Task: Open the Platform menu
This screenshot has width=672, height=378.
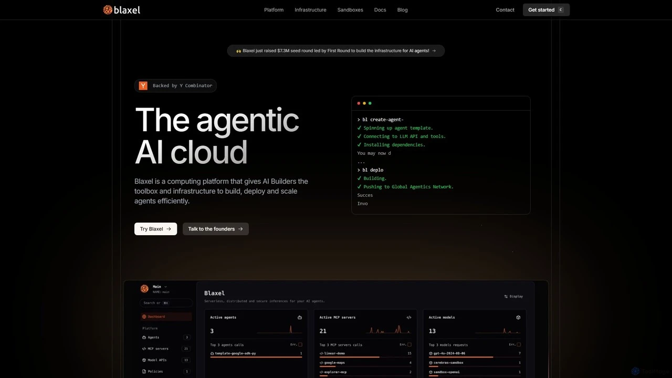Action: (274, 10)
